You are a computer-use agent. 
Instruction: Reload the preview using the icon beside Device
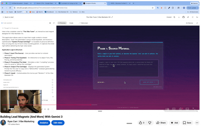(x=197, y=23)
